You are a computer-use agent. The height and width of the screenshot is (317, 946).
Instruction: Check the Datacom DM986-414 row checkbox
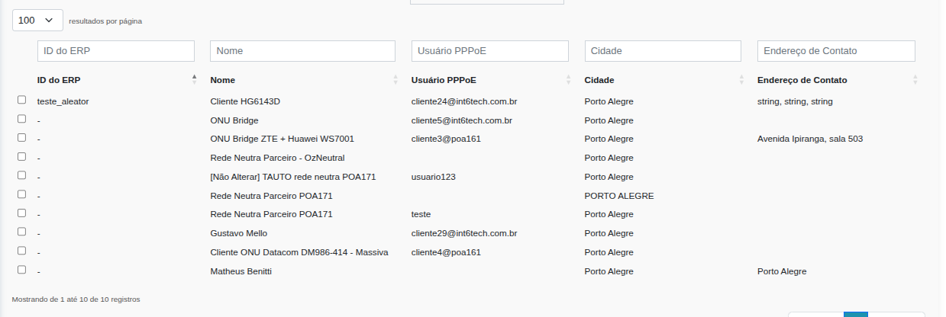coord(22,251)
